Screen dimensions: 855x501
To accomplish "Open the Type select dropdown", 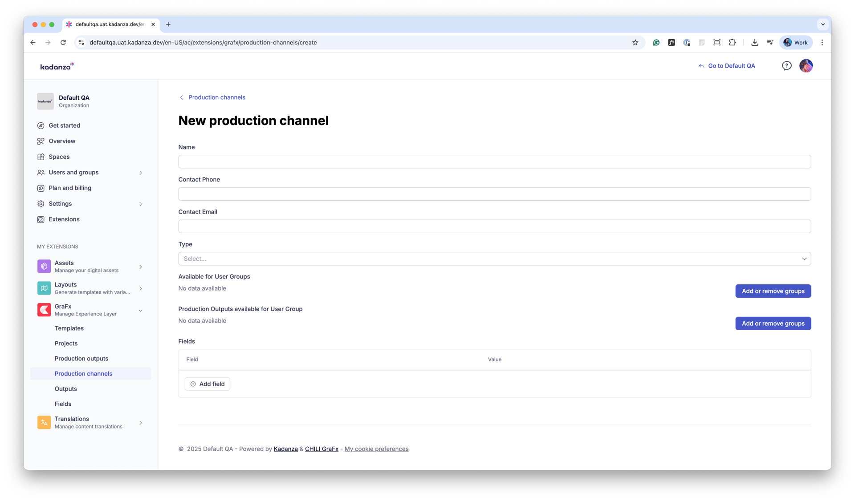I will [x=494, y=259].
